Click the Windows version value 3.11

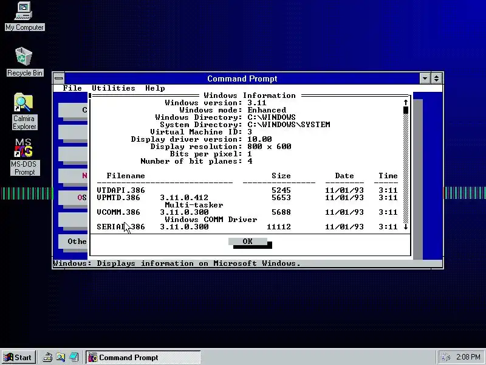click(x=257, y=103)
